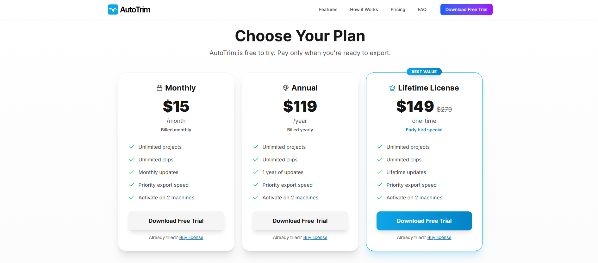
Task: Click the Early bird special link
Action: click(424, 130)
